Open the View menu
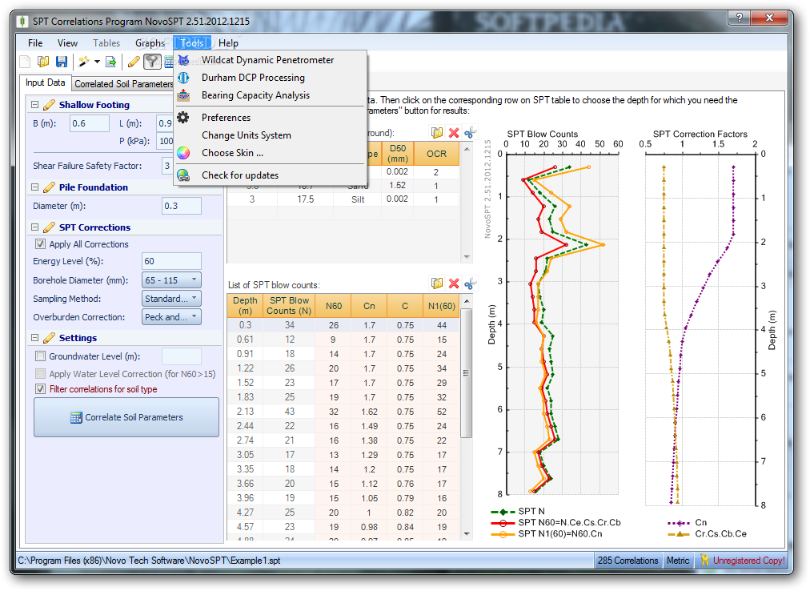 [67, 43]
